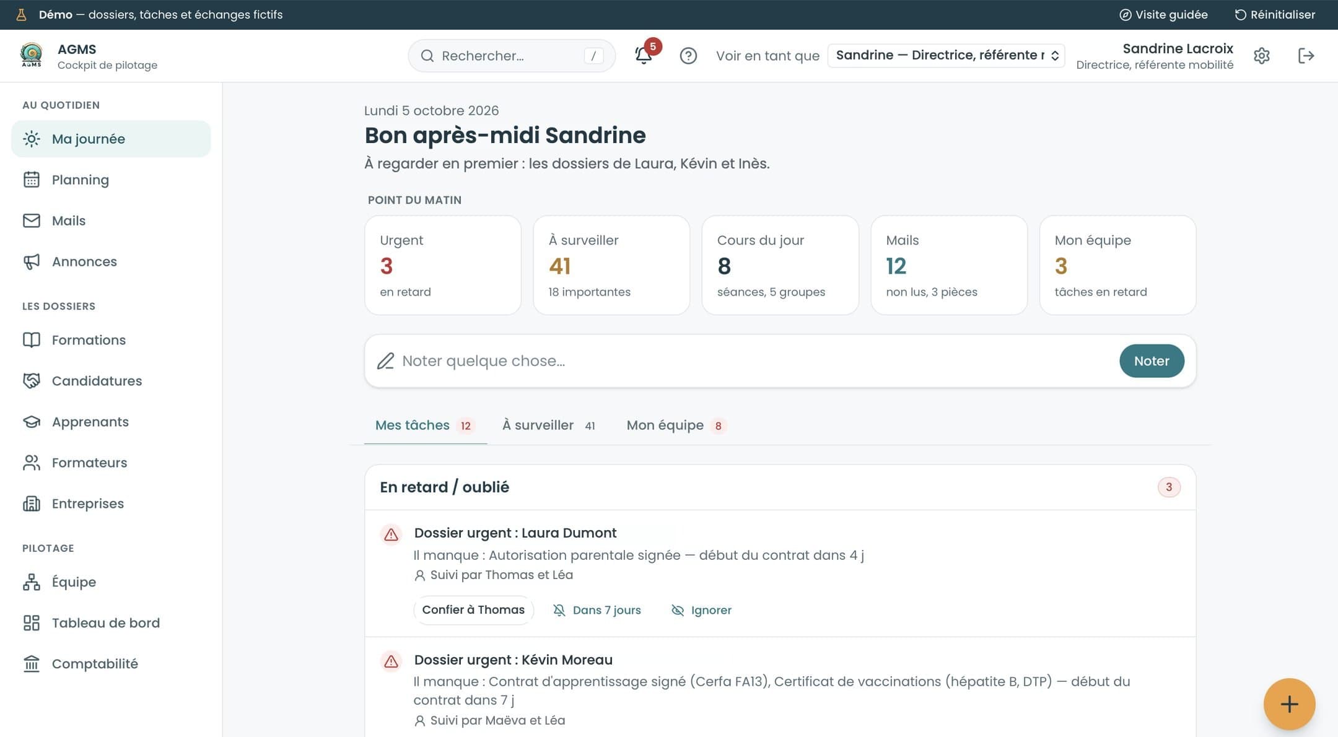This screenshot has height=737, width=1338.
Task: Click the Apprenants graduation cap icon
Action: (32, 422)
